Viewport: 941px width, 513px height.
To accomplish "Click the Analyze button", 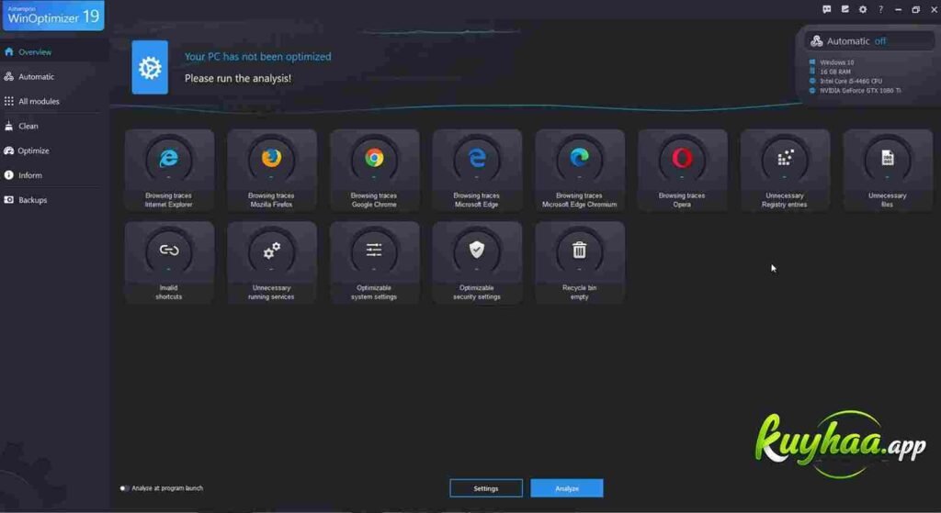I will click(x=566, y=488).
